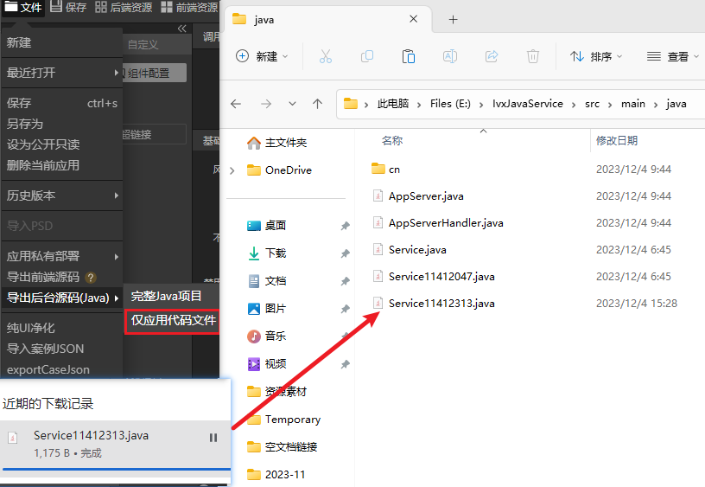Click src in address breadcrumb

pyautogui.click(x=592, y=104)
